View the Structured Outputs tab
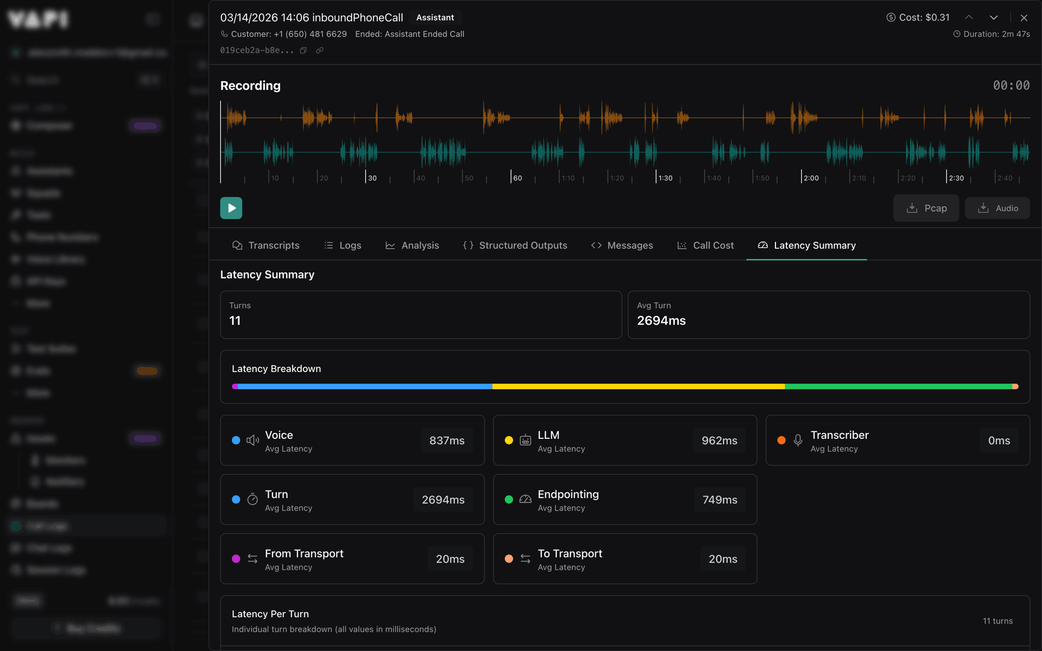1042x651 pixels. coord(515,245)
